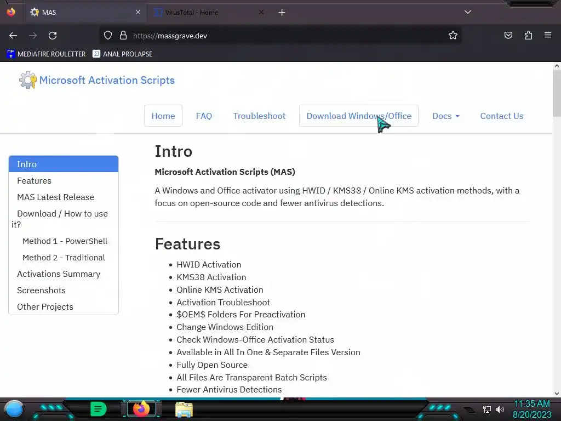
Task: Click the Change Windows Edition item
Action: [225, 327]
